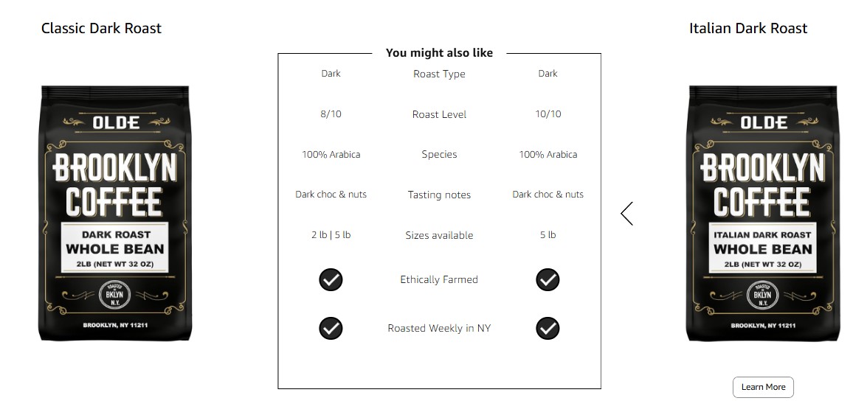Click the Italian Dark Roast title
Image resolution: width=867 pixels, height=412 pixels.
coord(748,28)
